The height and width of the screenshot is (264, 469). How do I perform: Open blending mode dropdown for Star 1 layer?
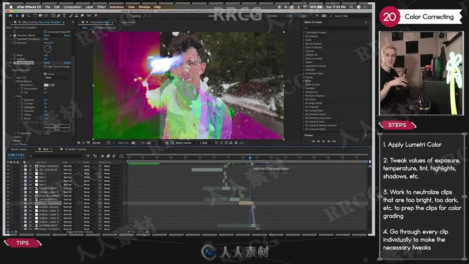[70, 173]
